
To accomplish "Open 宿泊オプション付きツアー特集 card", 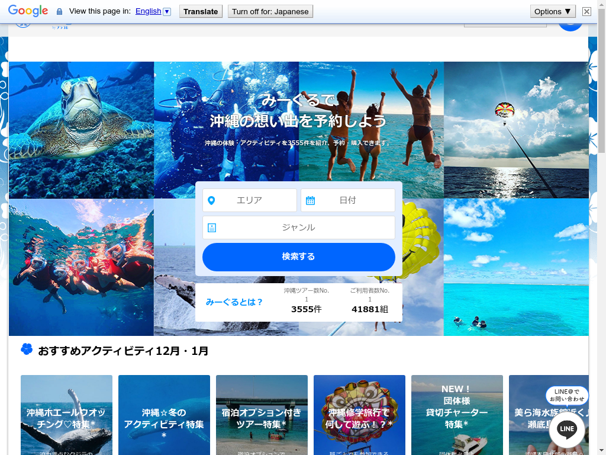I will point(262,415).
